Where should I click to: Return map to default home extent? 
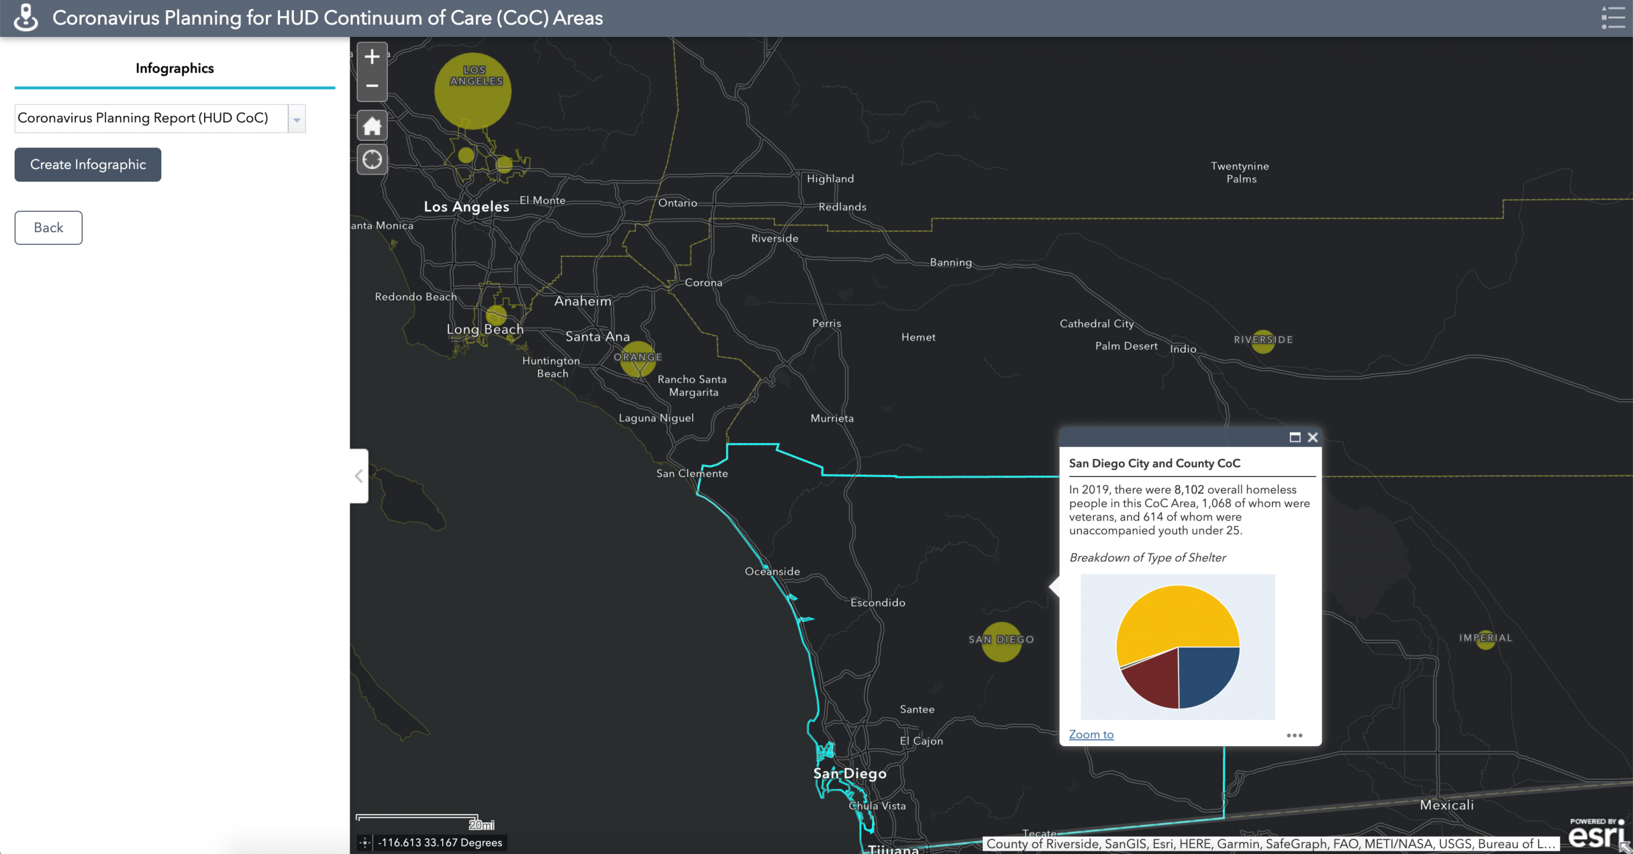pos(372,126)
